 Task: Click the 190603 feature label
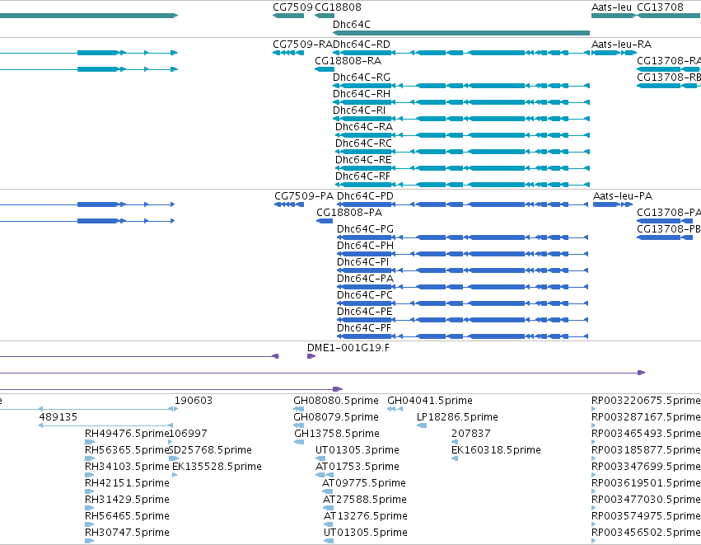click(193, 401)
